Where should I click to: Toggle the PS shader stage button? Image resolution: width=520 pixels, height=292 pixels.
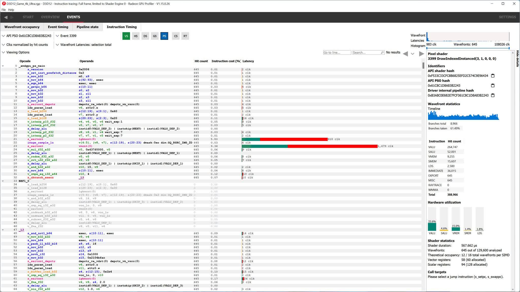click(164, 36)
